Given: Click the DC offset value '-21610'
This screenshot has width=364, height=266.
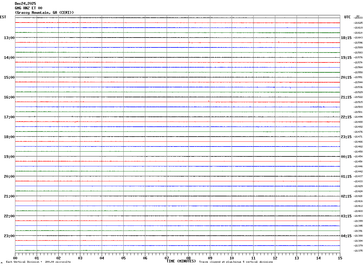Looking at the screenshot, I should [358, 33].
